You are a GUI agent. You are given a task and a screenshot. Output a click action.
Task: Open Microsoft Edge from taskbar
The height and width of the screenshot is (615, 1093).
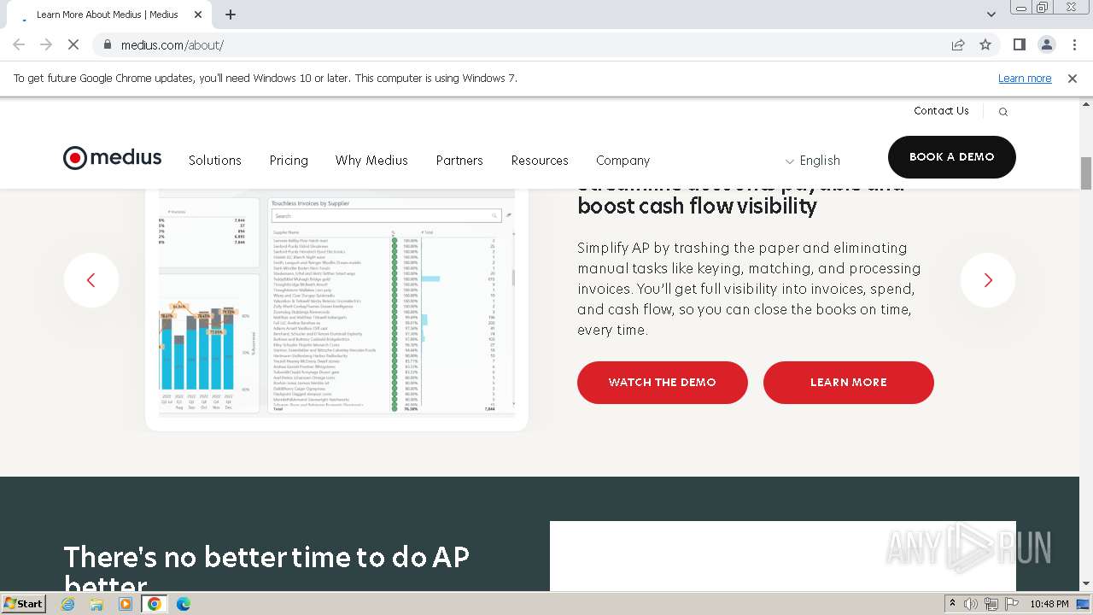click(x=183, y=604)
